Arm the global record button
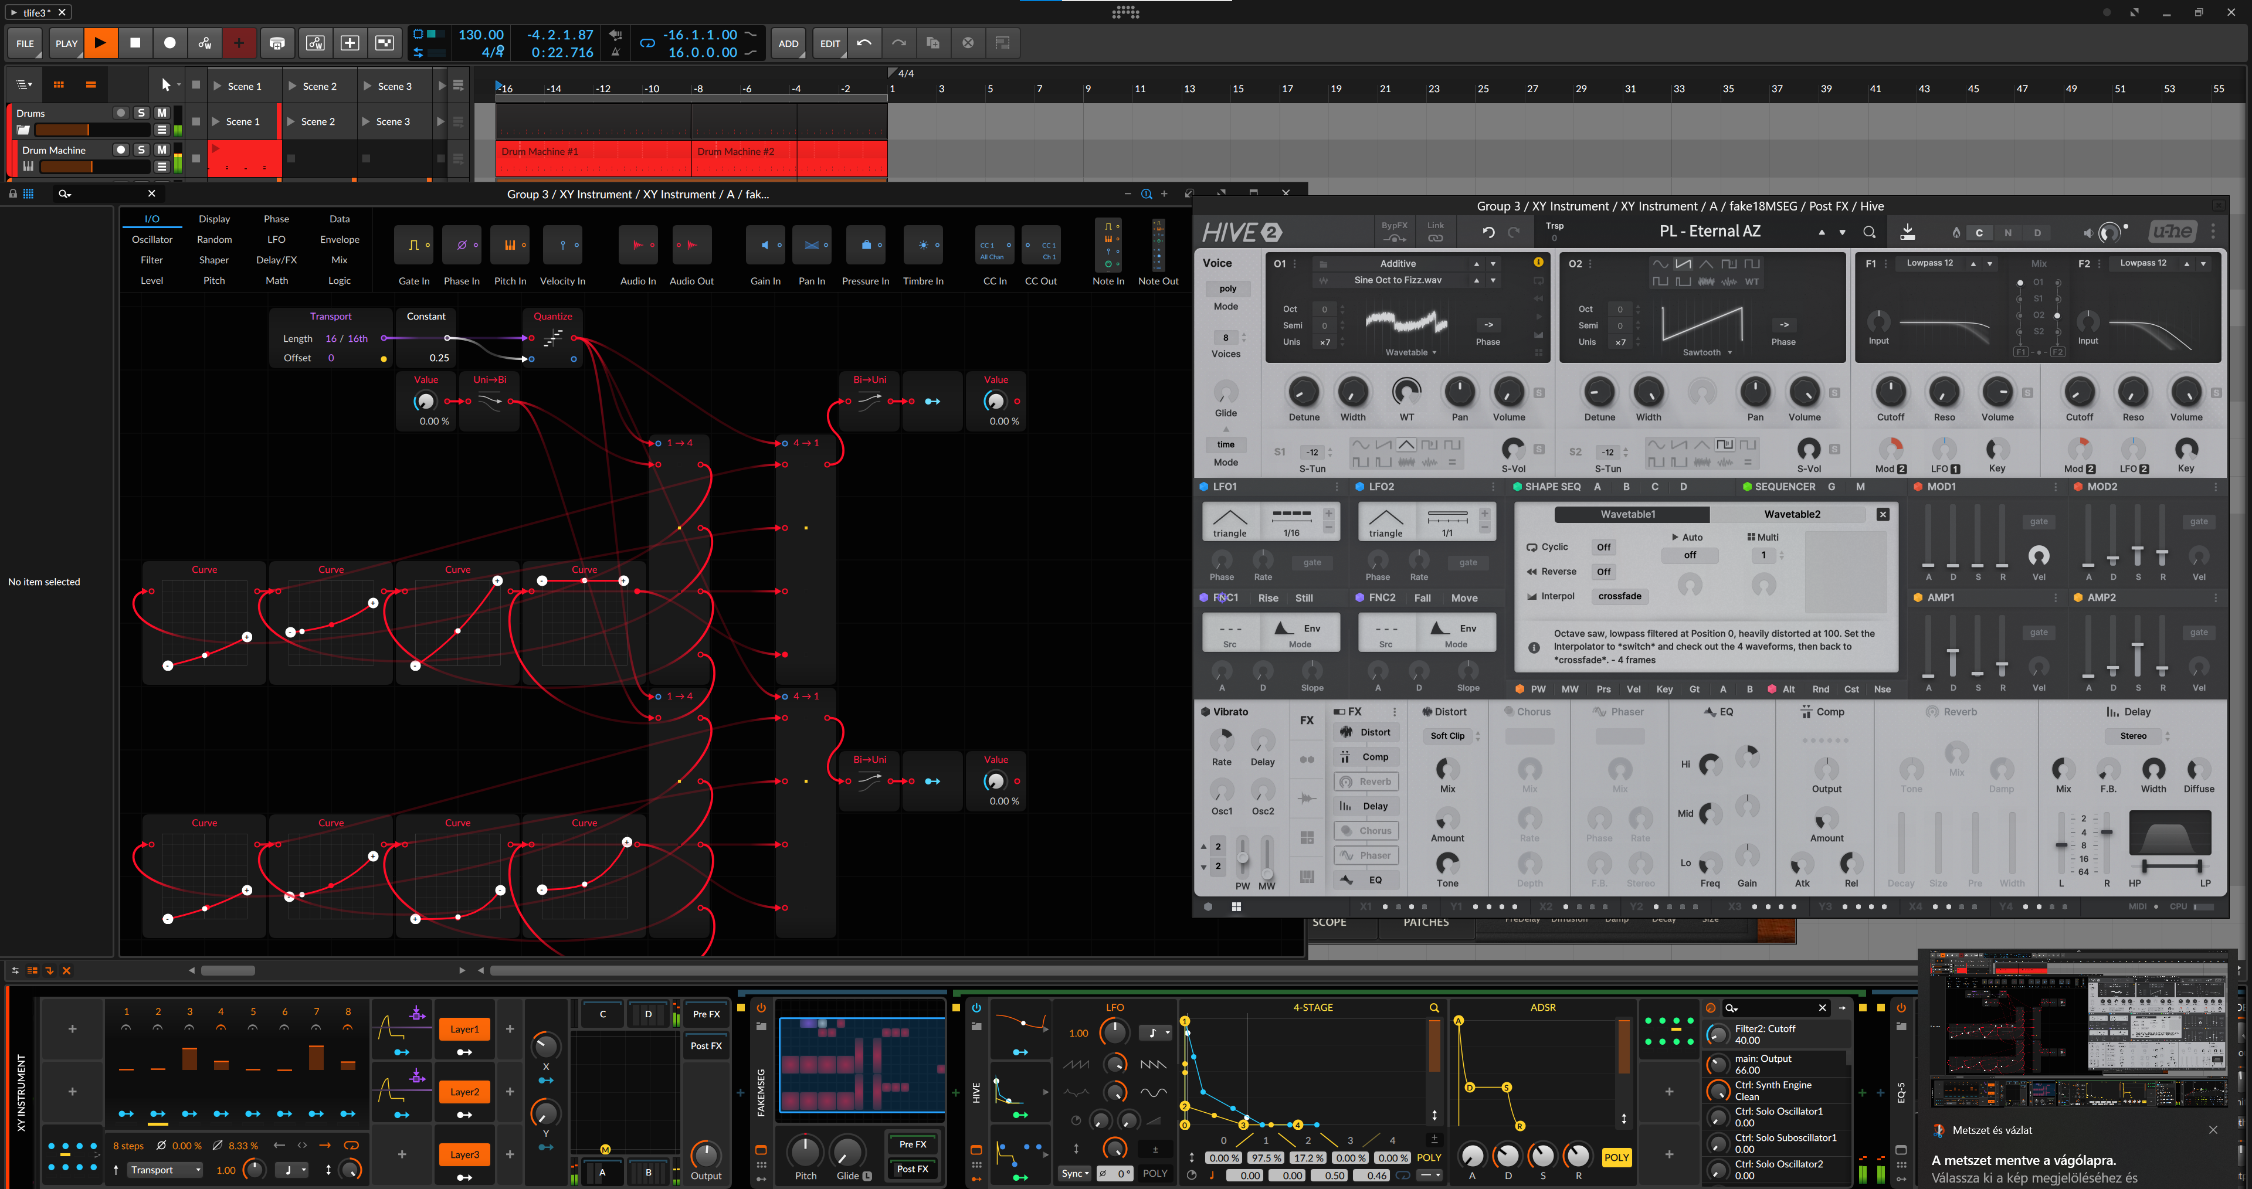The image size is (2252, 1189). coord(171,43)
